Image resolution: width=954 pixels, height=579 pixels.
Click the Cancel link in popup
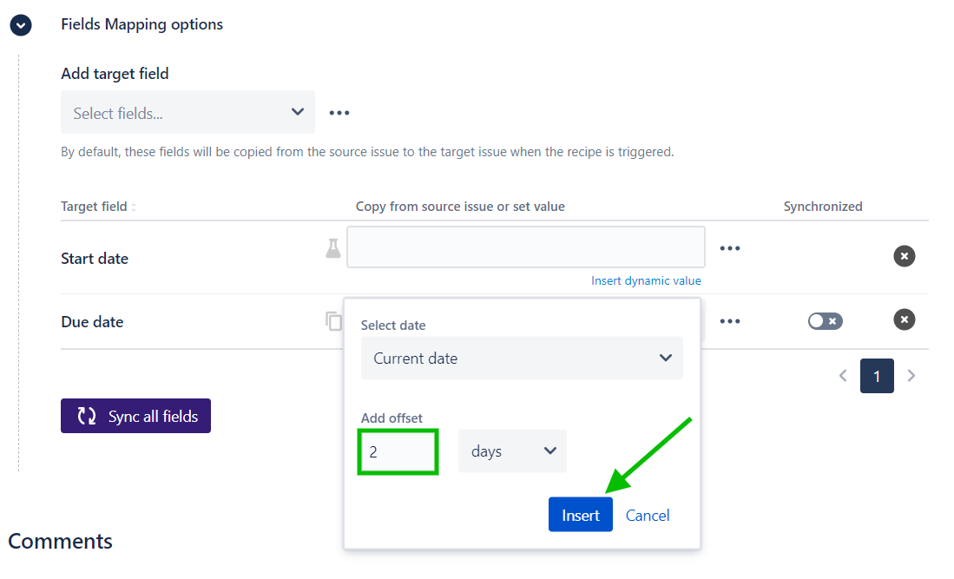click(648, 515)
